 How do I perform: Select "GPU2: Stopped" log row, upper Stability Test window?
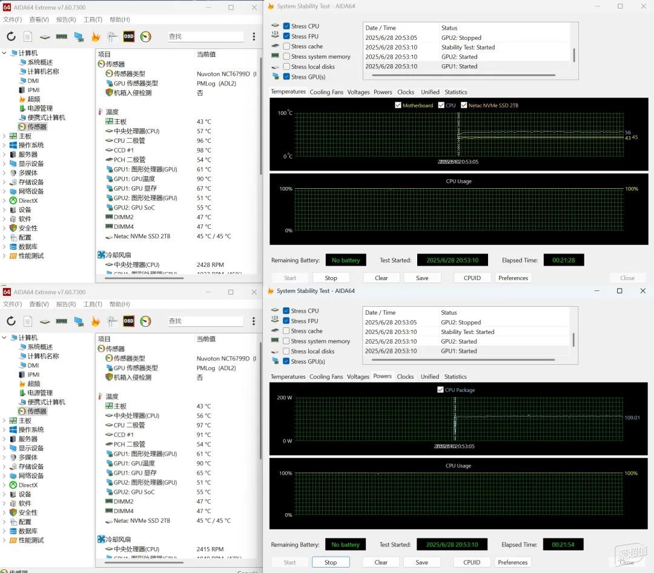(x=467, y=38)
